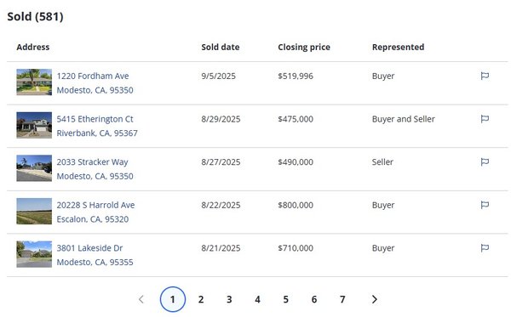
Task: Click the Sold (581) heading
Action: point(35,16)
